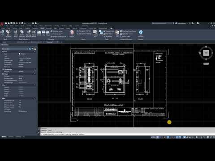Expand the Block Definition panel dropdown

[x=24, y=39]
